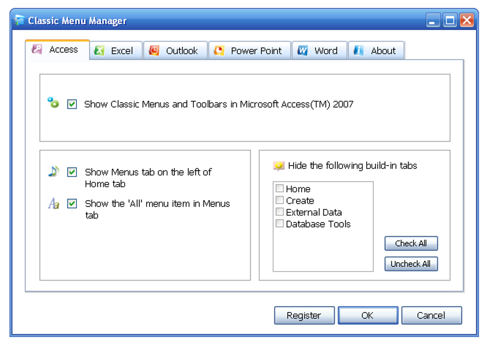Viewport: 487px width, 345px height.
Task: Confirm with the OK button
Action: [368, 315]
